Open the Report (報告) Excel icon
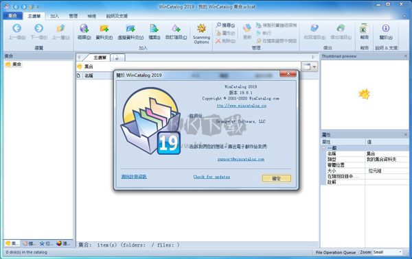This screenshot has height=259, width=412. point(364,28)
